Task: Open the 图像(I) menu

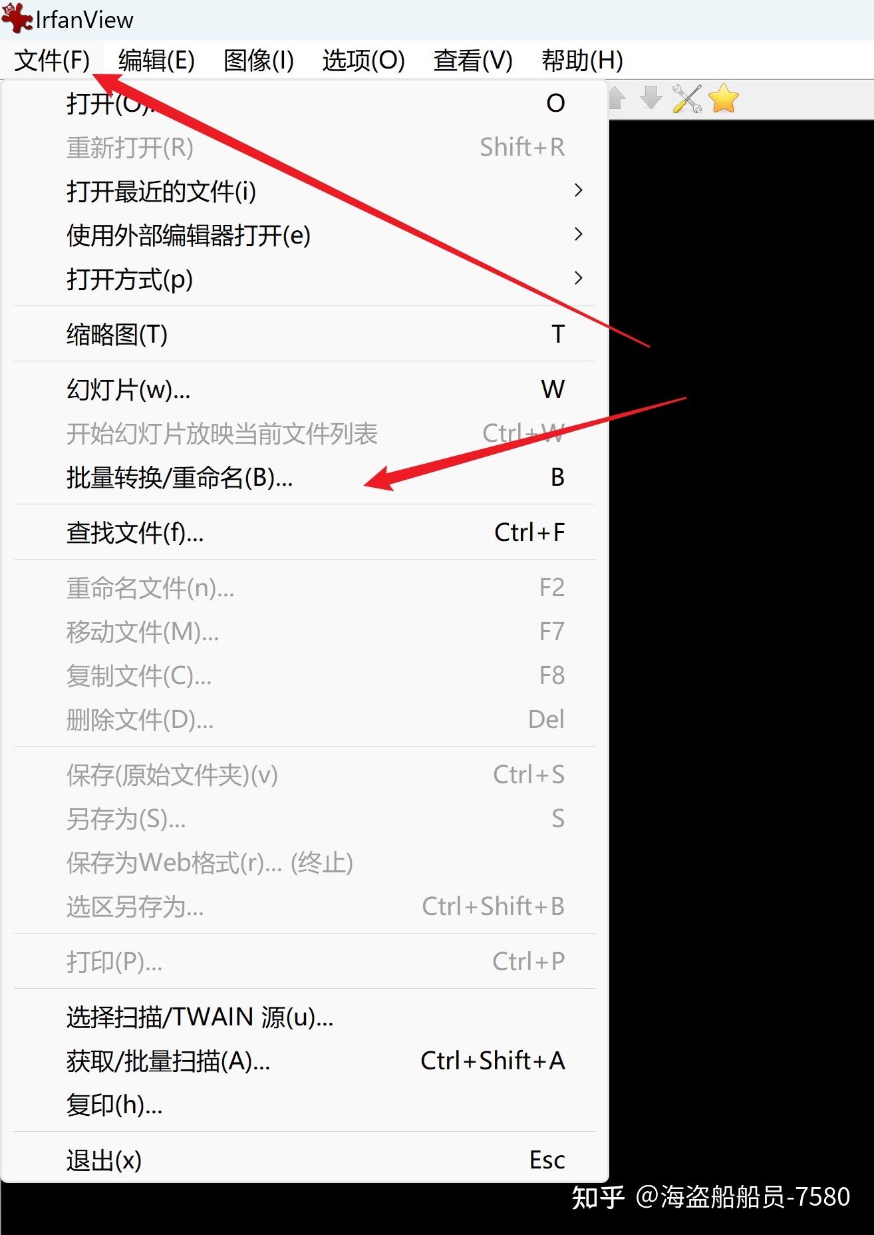Action: tap(259, 61)
